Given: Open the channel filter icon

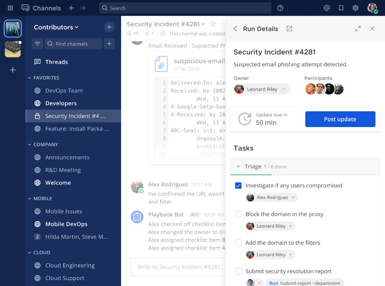Looking at the screenshot, I should [x=38, y=43].
